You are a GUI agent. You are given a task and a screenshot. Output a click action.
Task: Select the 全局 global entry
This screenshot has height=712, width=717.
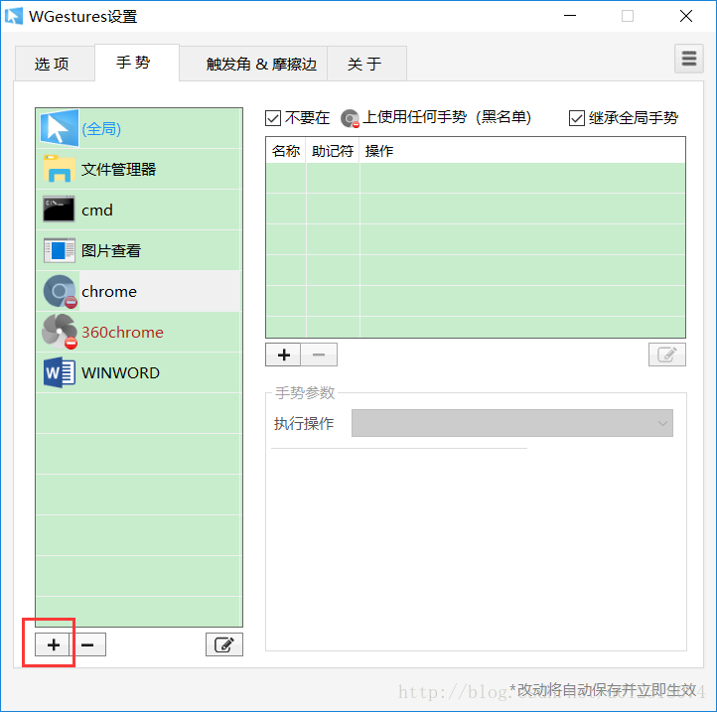coord(139,128)
